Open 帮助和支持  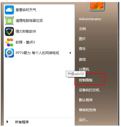[x=87, y=110]
